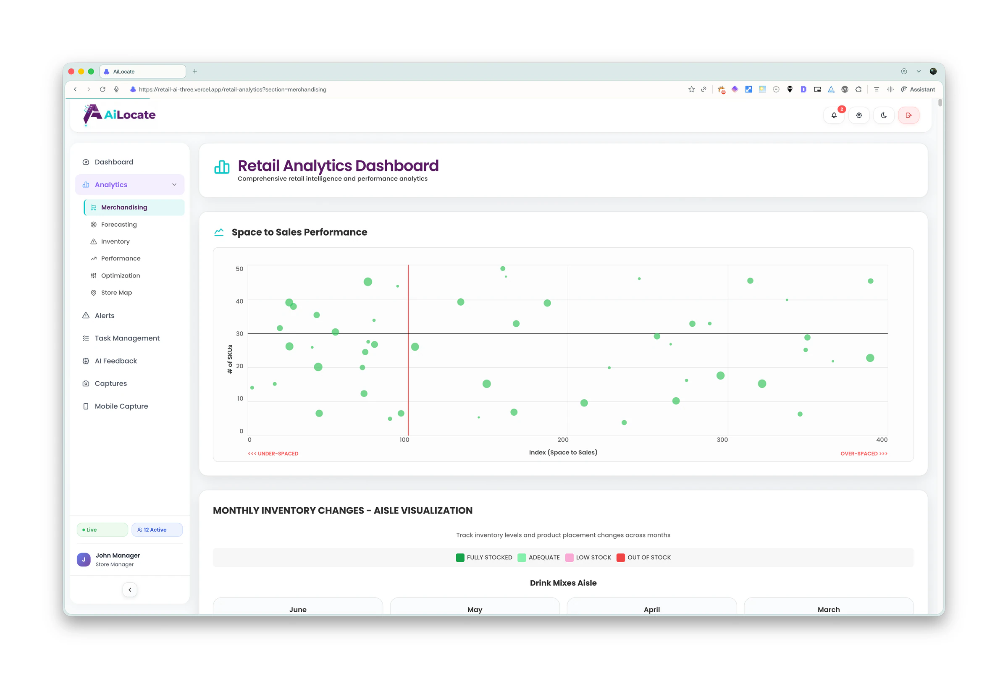Bookmark the page with the star icon
The width and height of the screenshot is (1008, 679).
(691, 89)
